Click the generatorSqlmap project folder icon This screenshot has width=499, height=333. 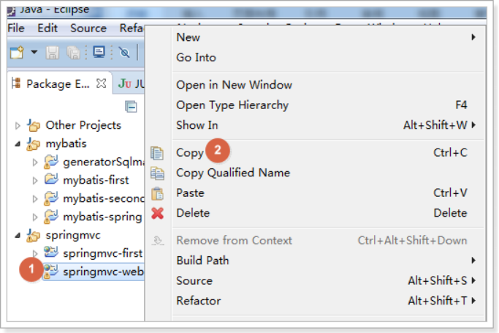click(51, 162)
